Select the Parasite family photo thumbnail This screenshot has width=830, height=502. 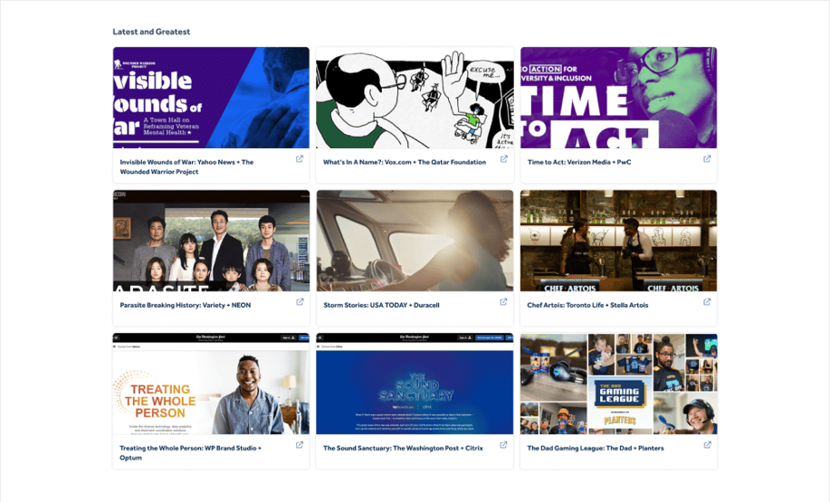211,241
